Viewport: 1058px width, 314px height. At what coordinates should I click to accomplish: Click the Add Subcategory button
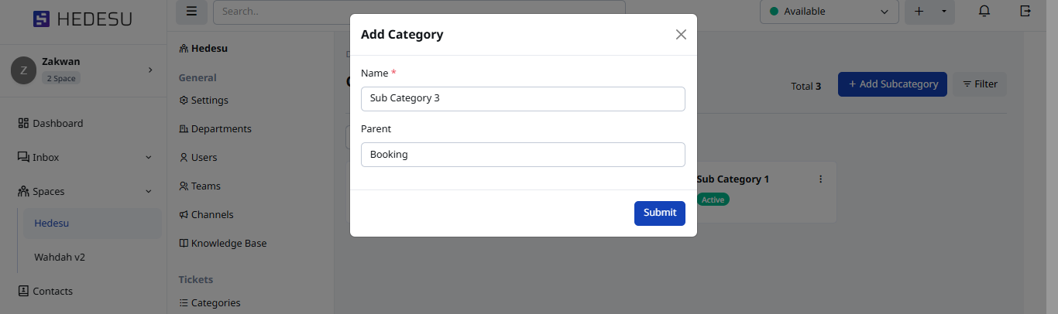[x=892, y=84]
